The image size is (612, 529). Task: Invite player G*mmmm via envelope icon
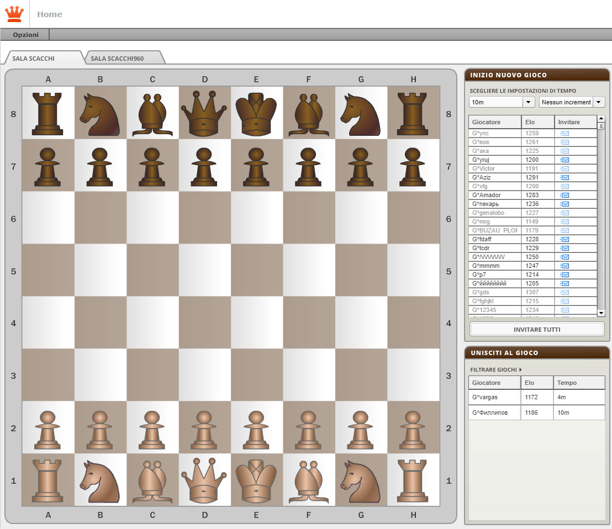564,266
